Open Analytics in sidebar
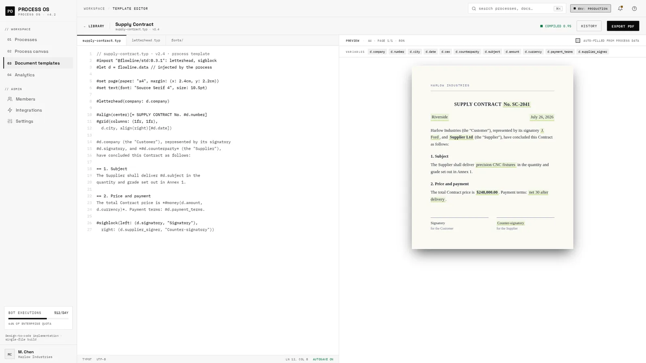Image resolution: width=646 pixels, height=363 pixels. coord(38,75)
